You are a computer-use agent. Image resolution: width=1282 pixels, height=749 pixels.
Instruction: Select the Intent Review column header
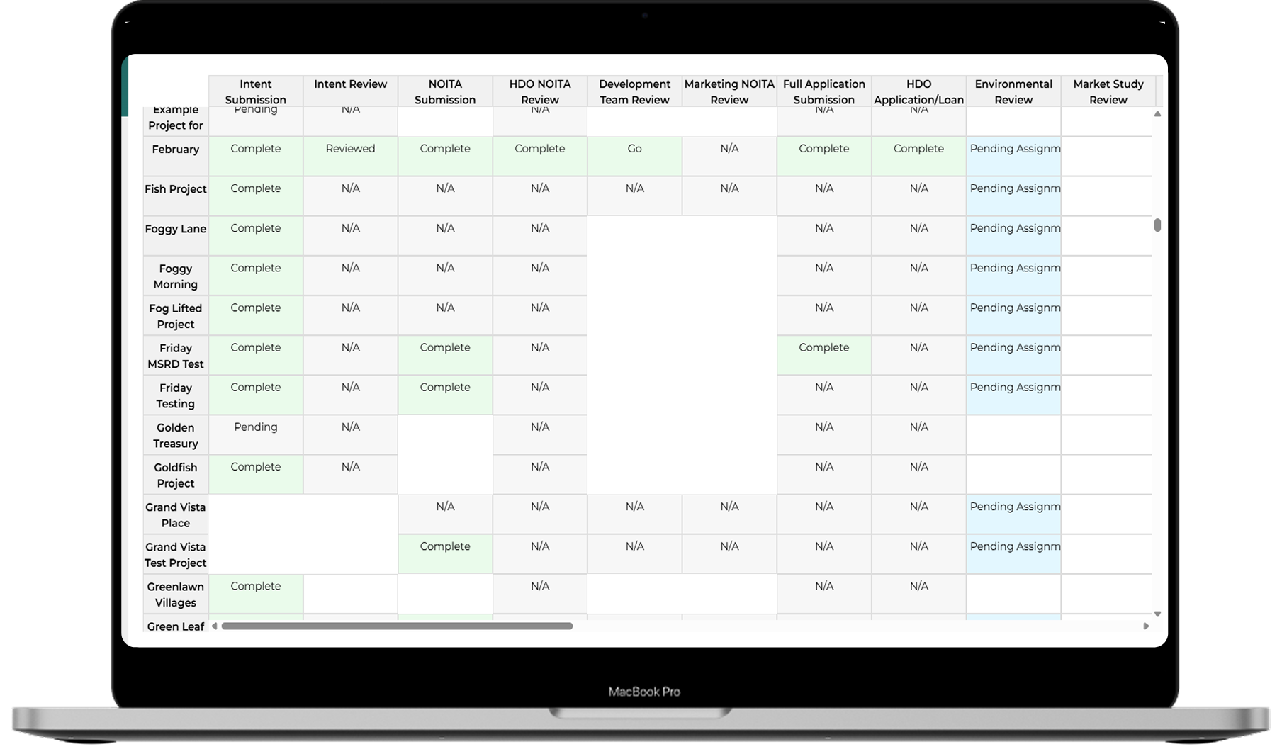point(351,91)
